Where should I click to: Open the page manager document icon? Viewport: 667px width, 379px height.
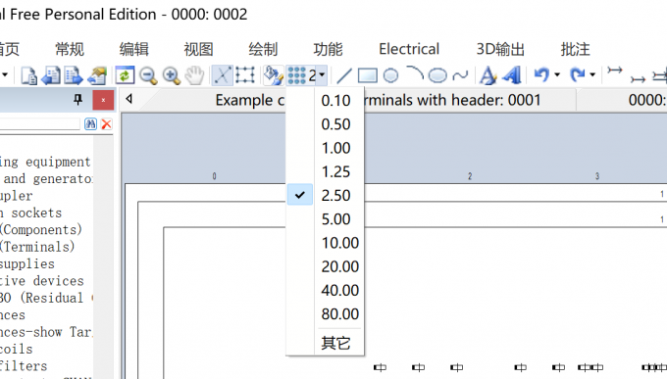(x=28, y=75)
